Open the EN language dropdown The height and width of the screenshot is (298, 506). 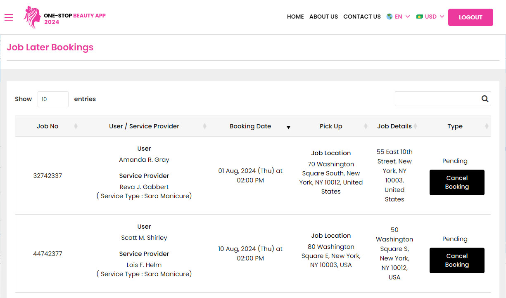click(398, 17)
